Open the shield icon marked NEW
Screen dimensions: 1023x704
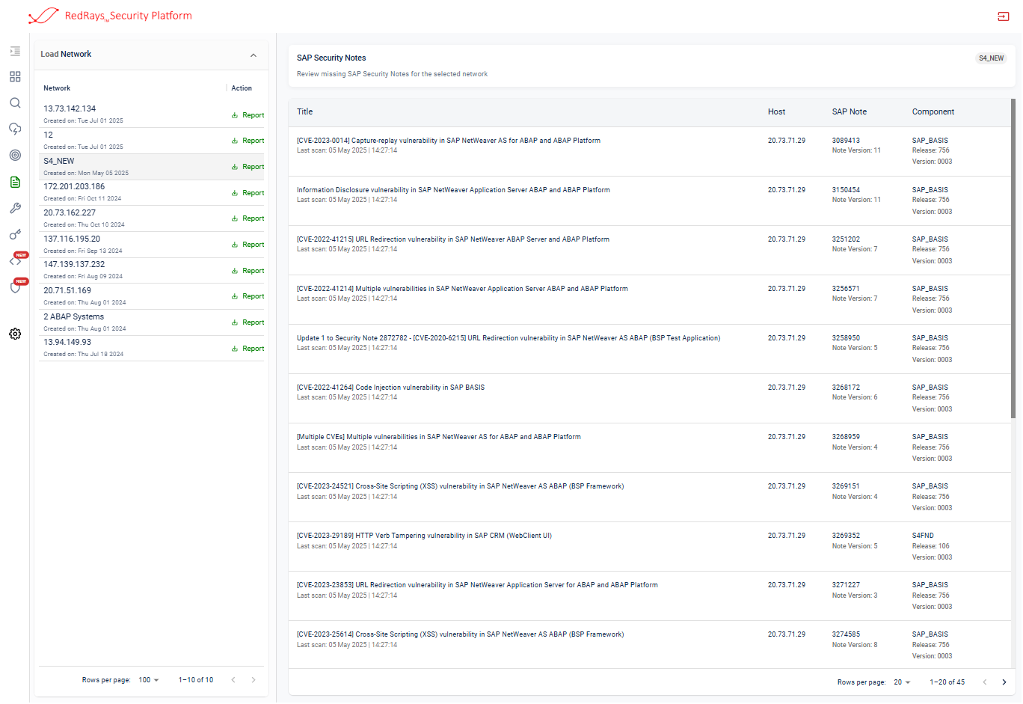(x=15, y=287)
